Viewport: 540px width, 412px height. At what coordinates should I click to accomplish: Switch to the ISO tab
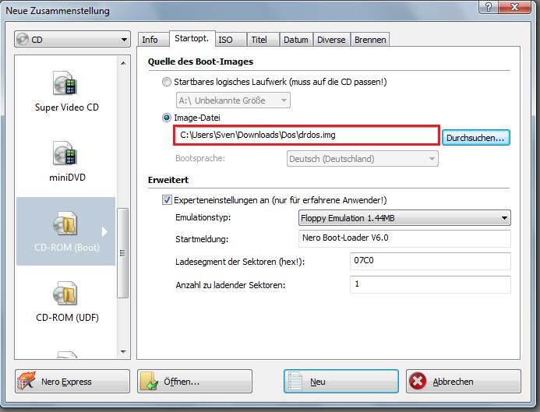225,40
